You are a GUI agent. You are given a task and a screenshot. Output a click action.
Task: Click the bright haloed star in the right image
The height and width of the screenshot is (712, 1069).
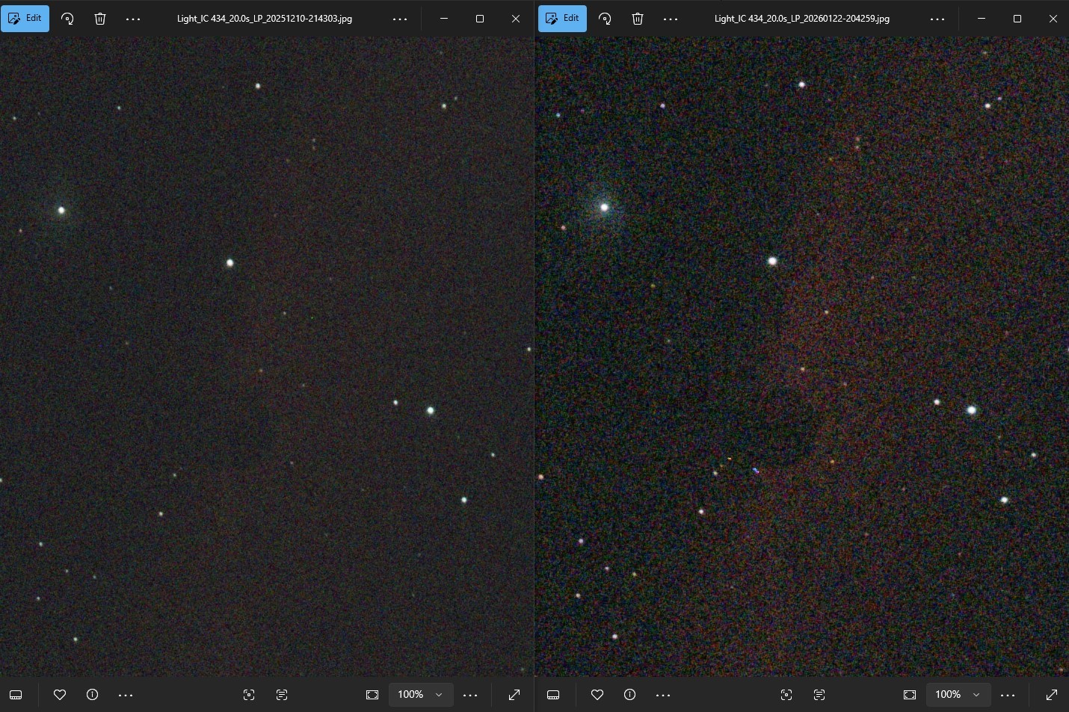605,207
